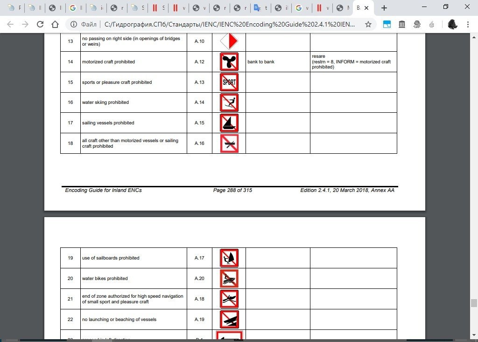Click the vertical scrollbar thumb
The image size is (478, 342).
coord(474,303)
